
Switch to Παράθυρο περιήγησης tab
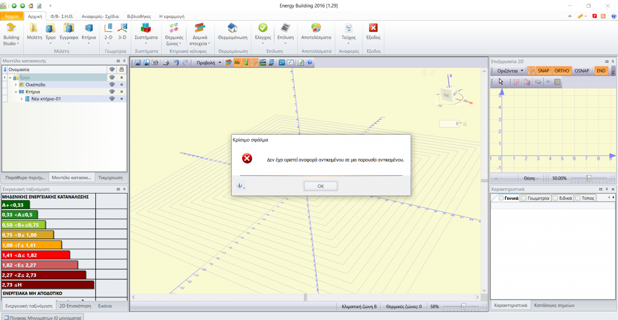[26, 177]
